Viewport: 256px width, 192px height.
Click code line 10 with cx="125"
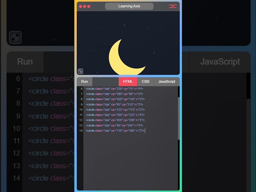tap(115, 110)
